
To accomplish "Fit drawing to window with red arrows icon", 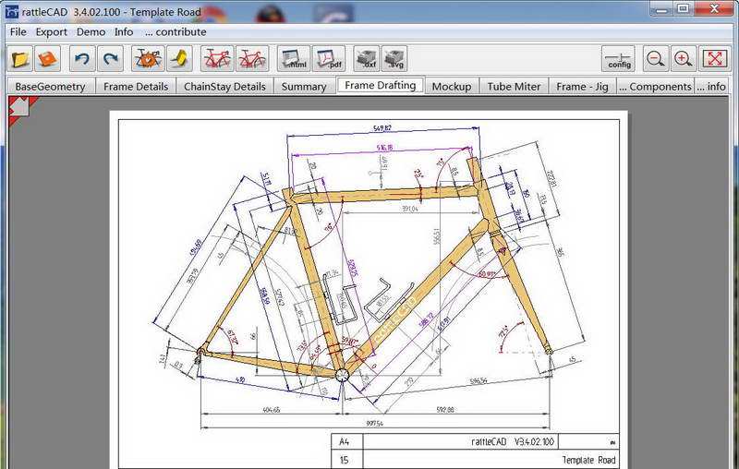I will point(714,59).
